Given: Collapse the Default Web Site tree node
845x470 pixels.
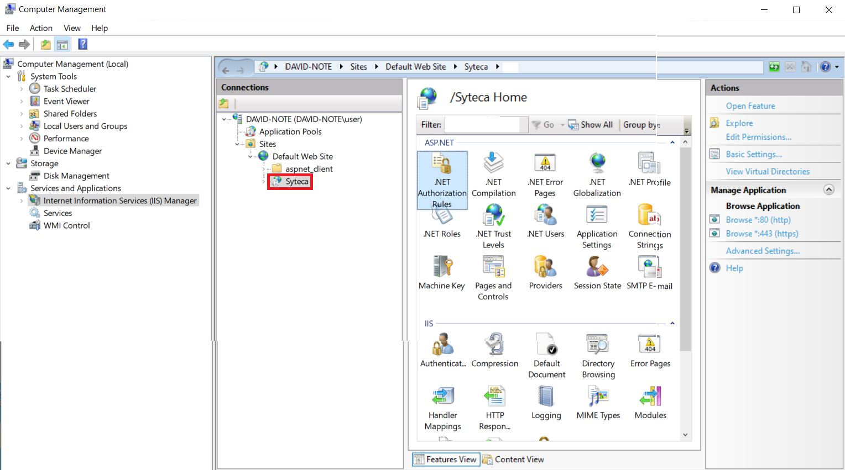Looking at the screenshot, I should [x=250, y=157].
